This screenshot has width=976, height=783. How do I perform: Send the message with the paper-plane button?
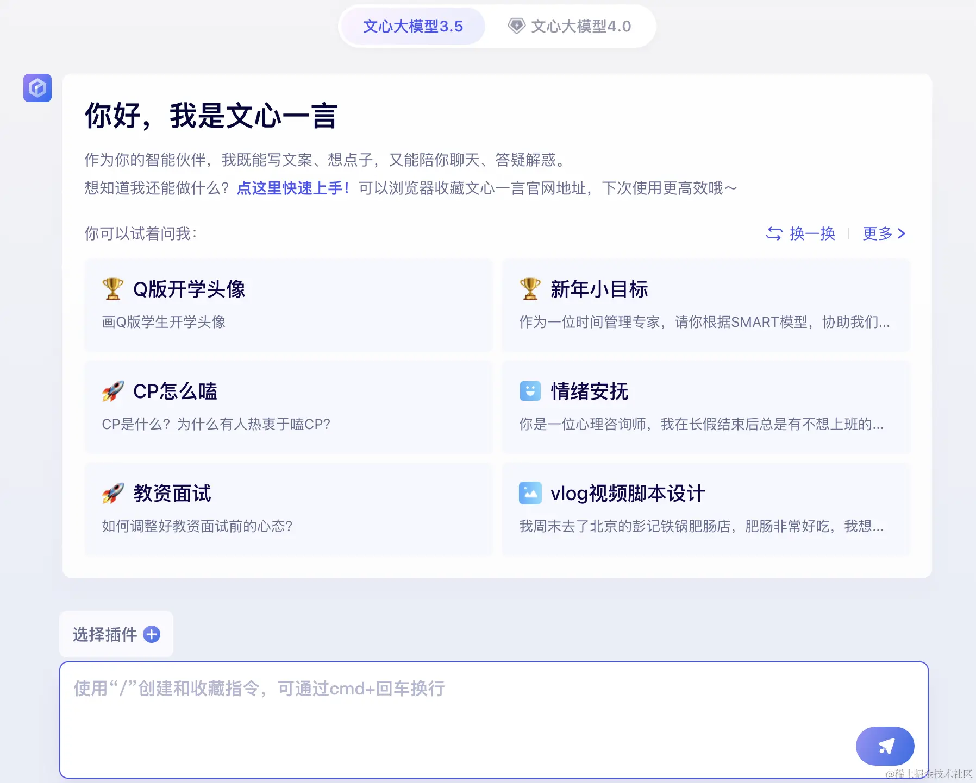(885, 746)
